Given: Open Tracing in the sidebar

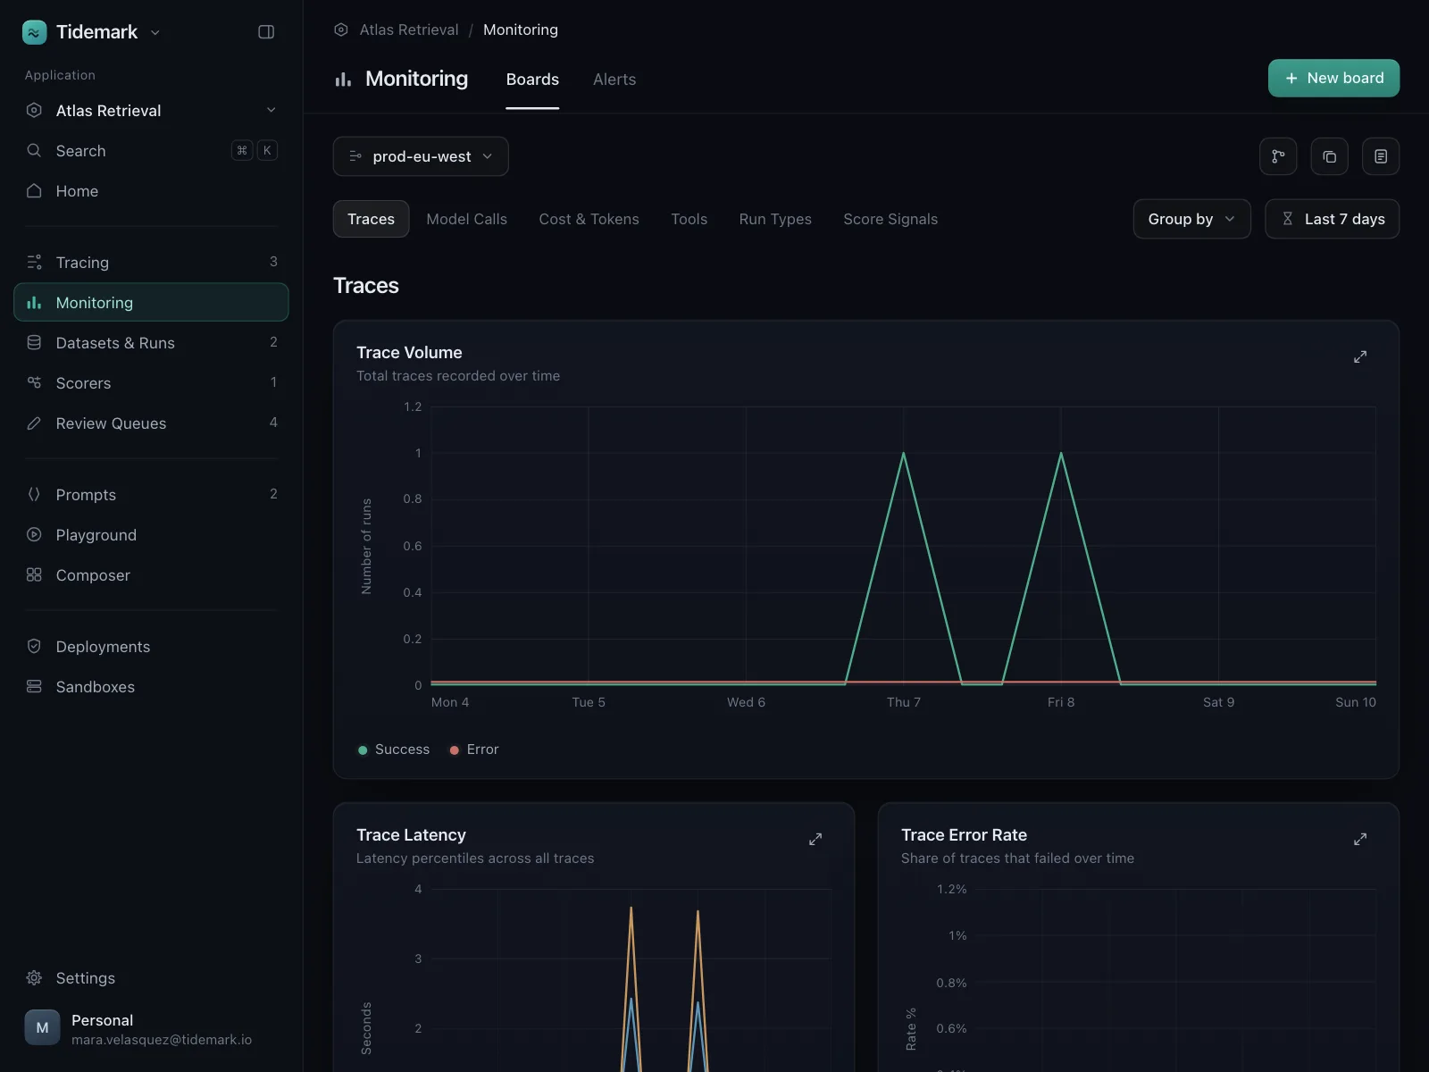Looking at the screenshot, I should pos(151,263).
